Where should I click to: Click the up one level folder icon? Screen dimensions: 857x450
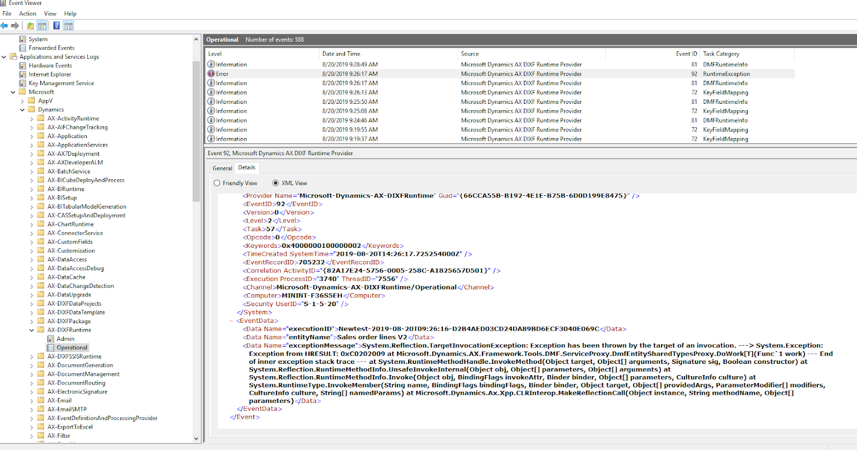pyautogui.click(x=30, y=26)
